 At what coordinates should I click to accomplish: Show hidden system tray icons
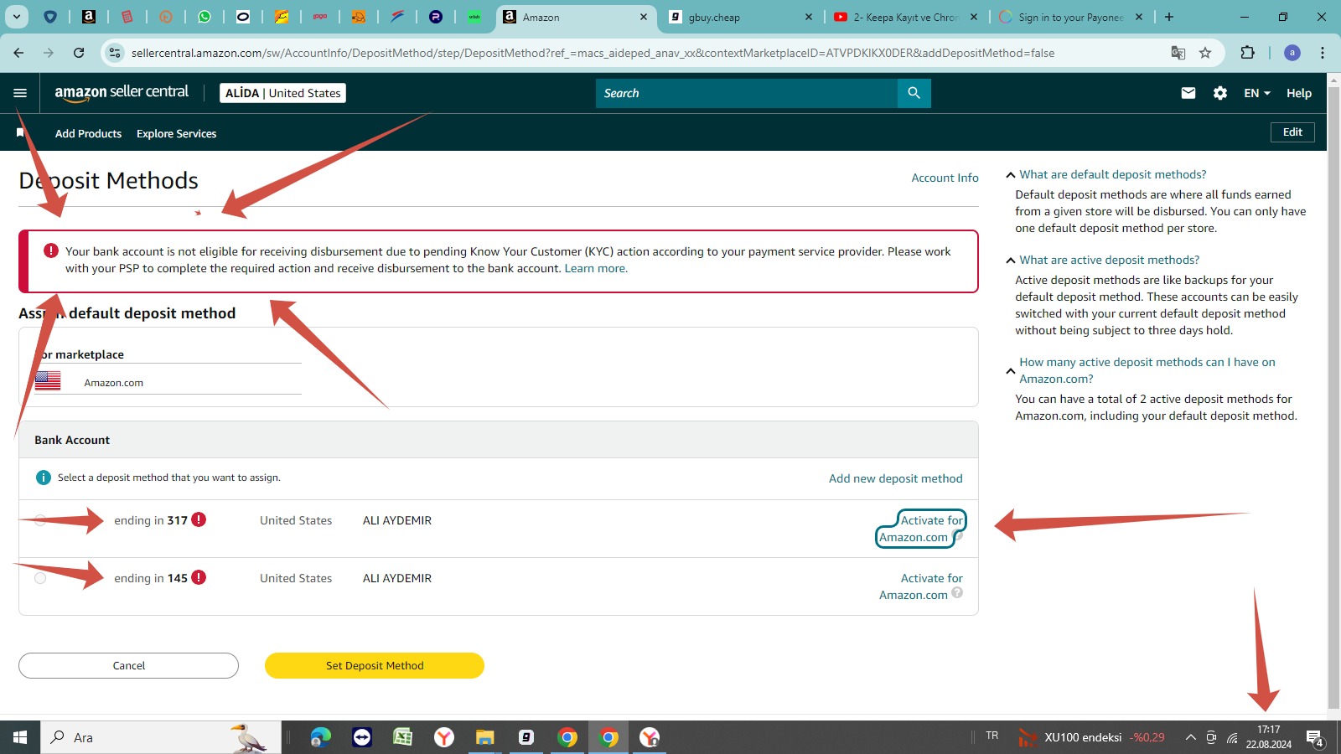pyautogui.click(x=1190, y=737)
